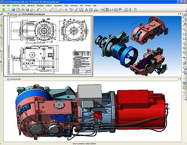Toggle the snap magnet icon in right toolbar
The width and height of the screenshot is (187, 145).
pyautogui.click(x=184, y=16)
